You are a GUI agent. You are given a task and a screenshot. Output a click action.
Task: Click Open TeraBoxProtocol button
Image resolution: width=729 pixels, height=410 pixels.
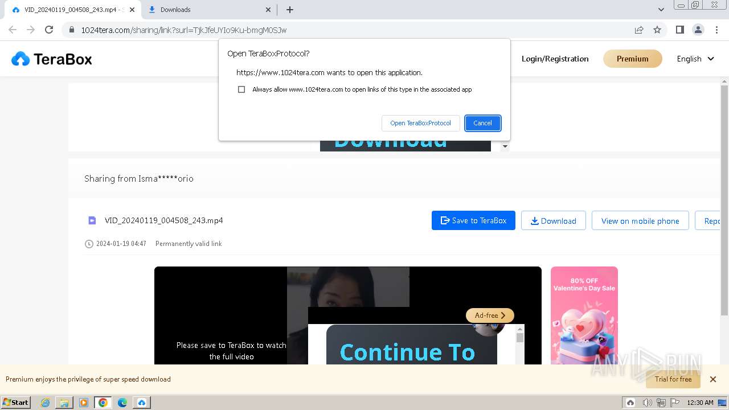point(420,123)
